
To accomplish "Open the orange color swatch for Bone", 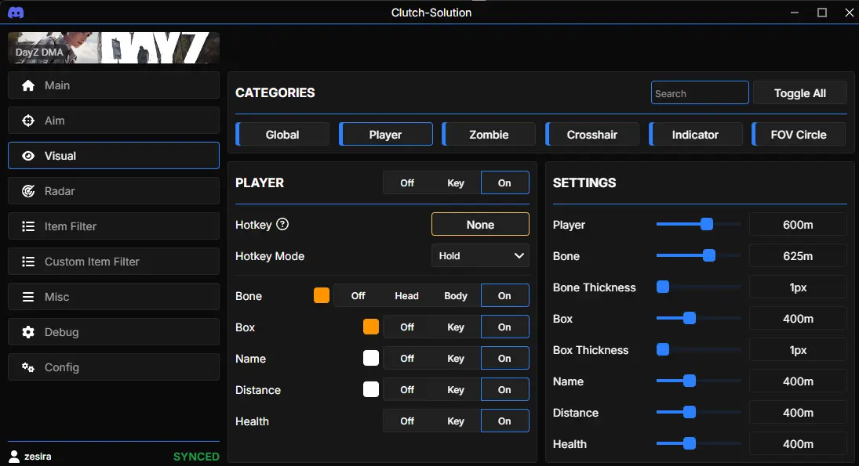I will 322,295.
